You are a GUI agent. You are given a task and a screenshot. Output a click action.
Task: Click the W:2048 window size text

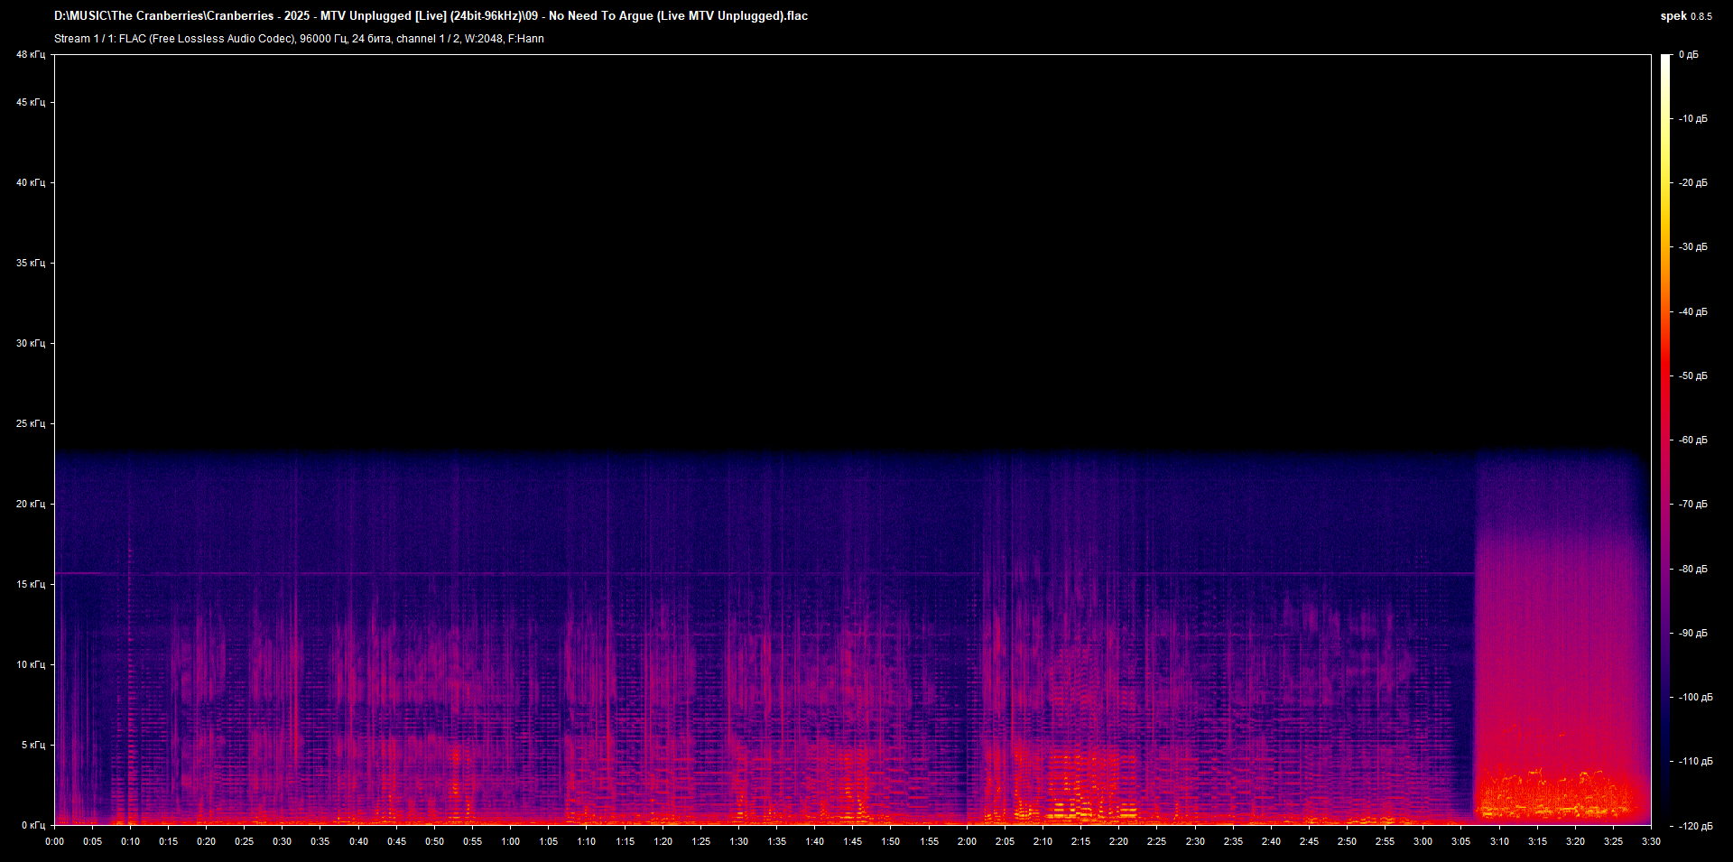[486, 39]
